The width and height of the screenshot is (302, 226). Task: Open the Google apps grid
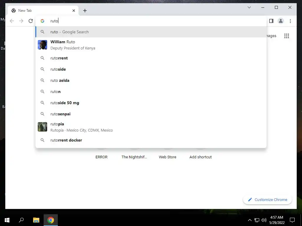pyautogui.click(x=287, y=36)
